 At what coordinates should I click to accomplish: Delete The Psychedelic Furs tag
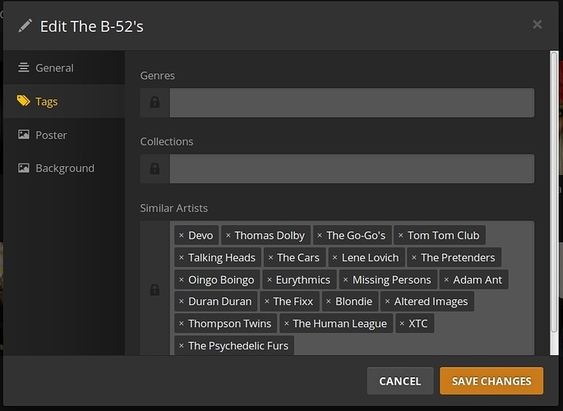182,346
